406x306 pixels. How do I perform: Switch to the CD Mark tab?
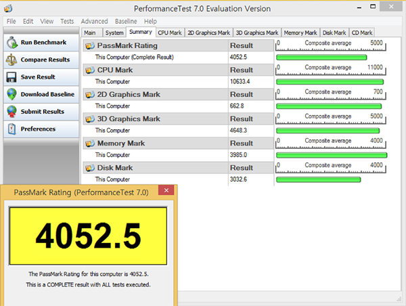click(x=362, y=32)
